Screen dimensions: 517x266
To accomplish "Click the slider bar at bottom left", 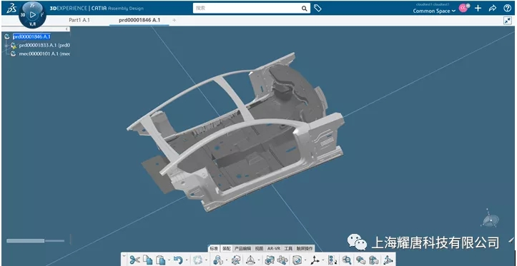I will (35, 240).
